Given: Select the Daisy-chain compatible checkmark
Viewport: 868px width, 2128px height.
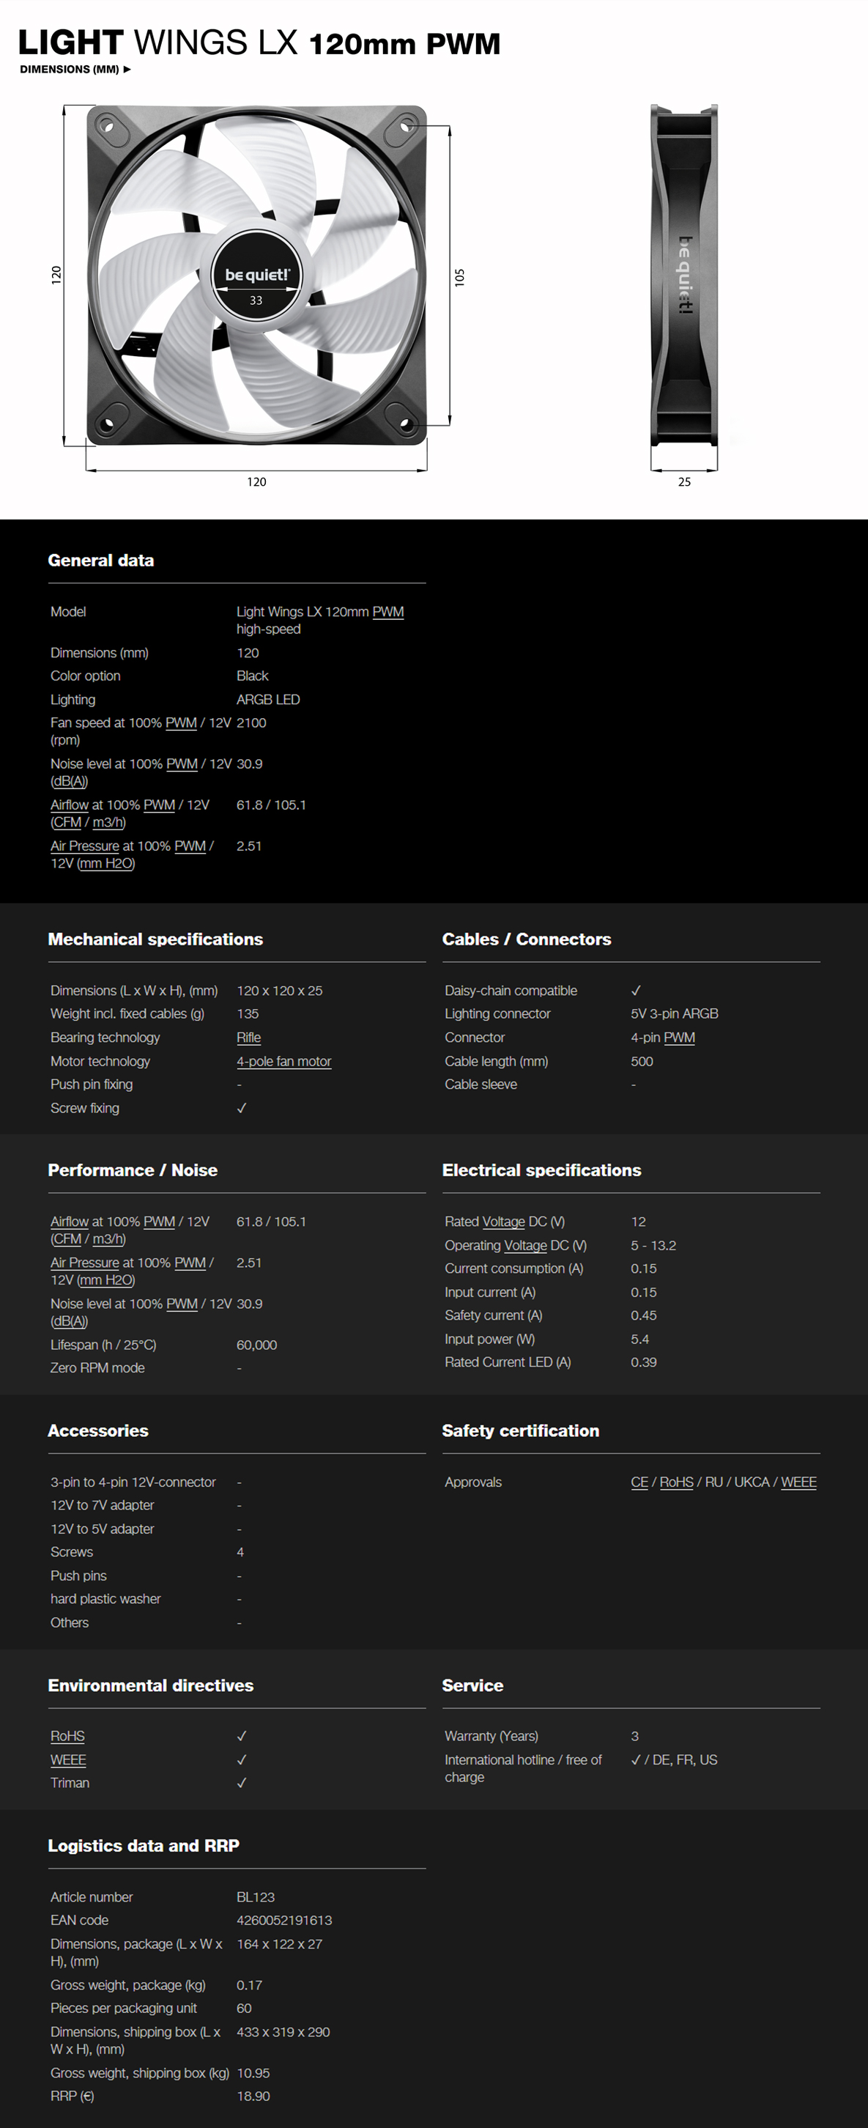Looking at the screenshot, I should coord(636,991).
